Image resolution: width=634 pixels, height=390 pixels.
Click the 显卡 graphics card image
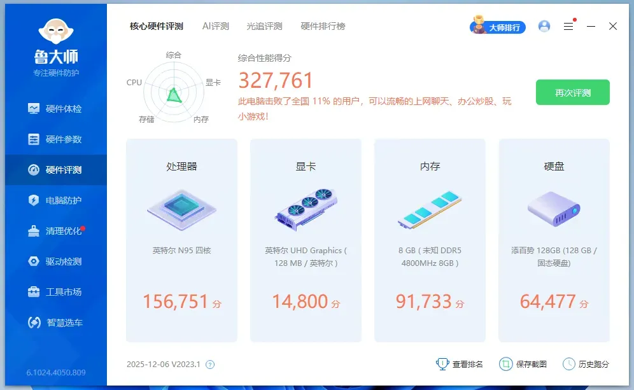tap(306, 207)
